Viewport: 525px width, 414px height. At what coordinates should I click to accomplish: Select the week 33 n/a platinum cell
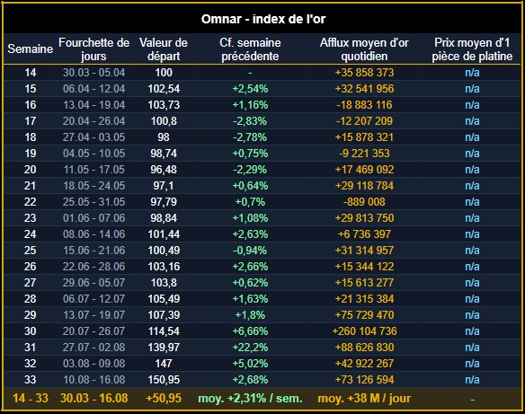[472, 380]
